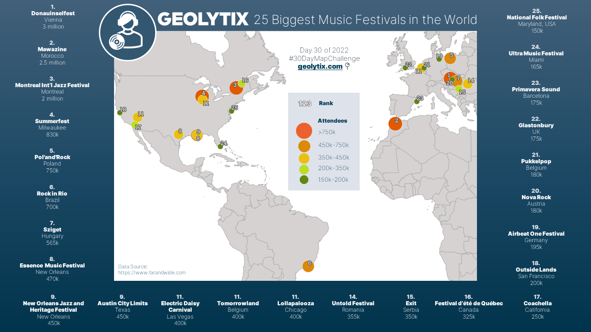The width and height of the screenshot is (591, 332).
Task: Select map marker 1 for Donauinselfest
Action: coord(450,78)
